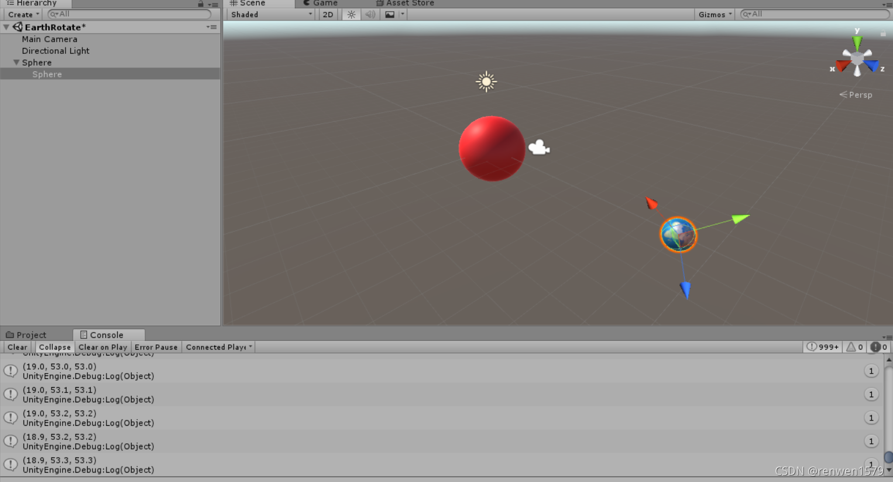Click info icon of (19.0, 53.1, 53.1) log
893x482 pixels.
pos(11,394)
